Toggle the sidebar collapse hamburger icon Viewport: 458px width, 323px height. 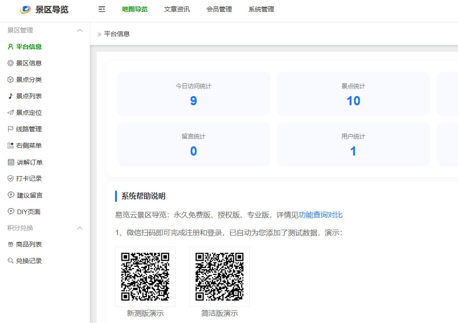coord(102,9)
